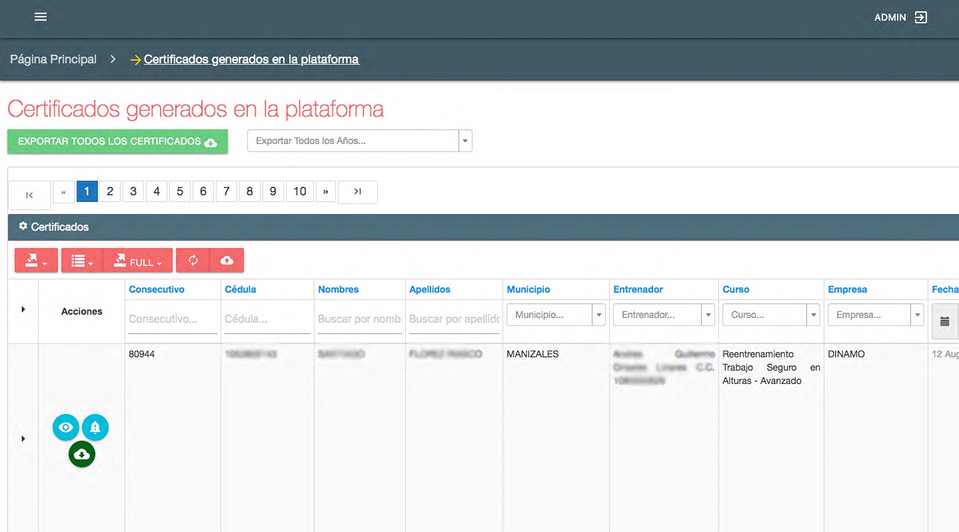Click the refresh icon in grid toolbar
This screenshot has width=959, height=532.
point(193,261)
